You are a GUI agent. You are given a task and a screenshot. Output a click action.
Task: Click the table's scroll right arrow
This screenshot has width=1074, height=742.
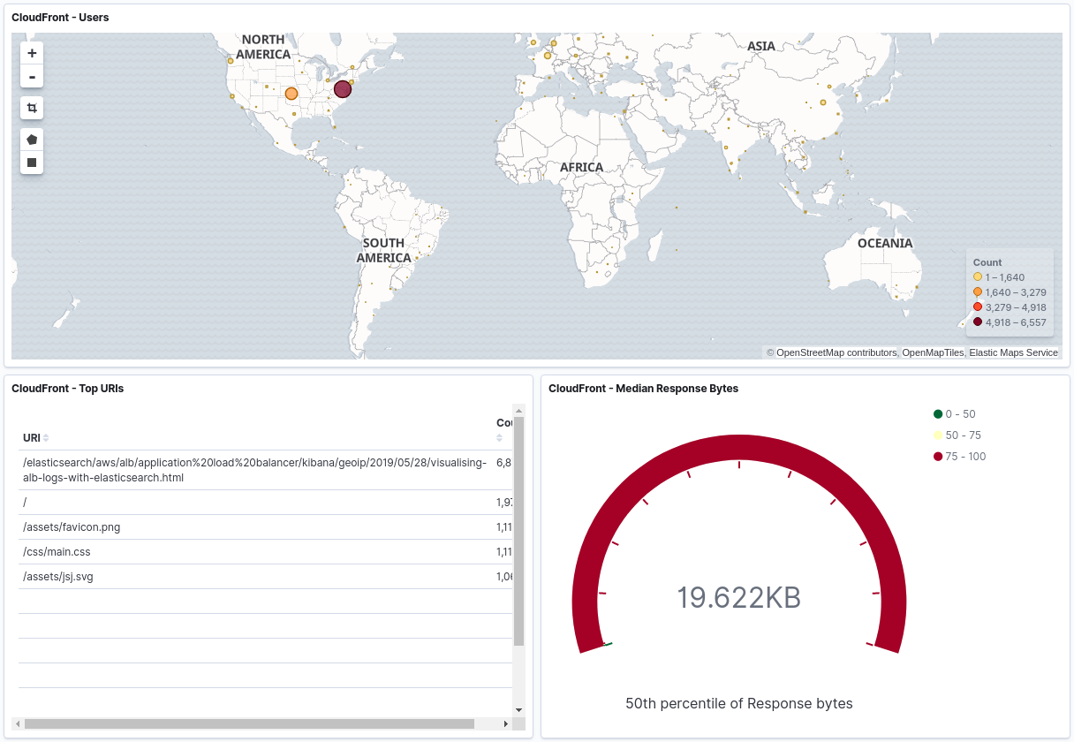click(505, 723)
